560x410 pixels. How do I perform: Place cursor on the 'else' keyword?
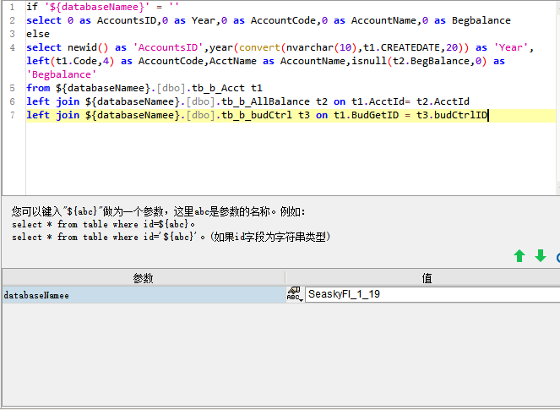tap(38, 34)
